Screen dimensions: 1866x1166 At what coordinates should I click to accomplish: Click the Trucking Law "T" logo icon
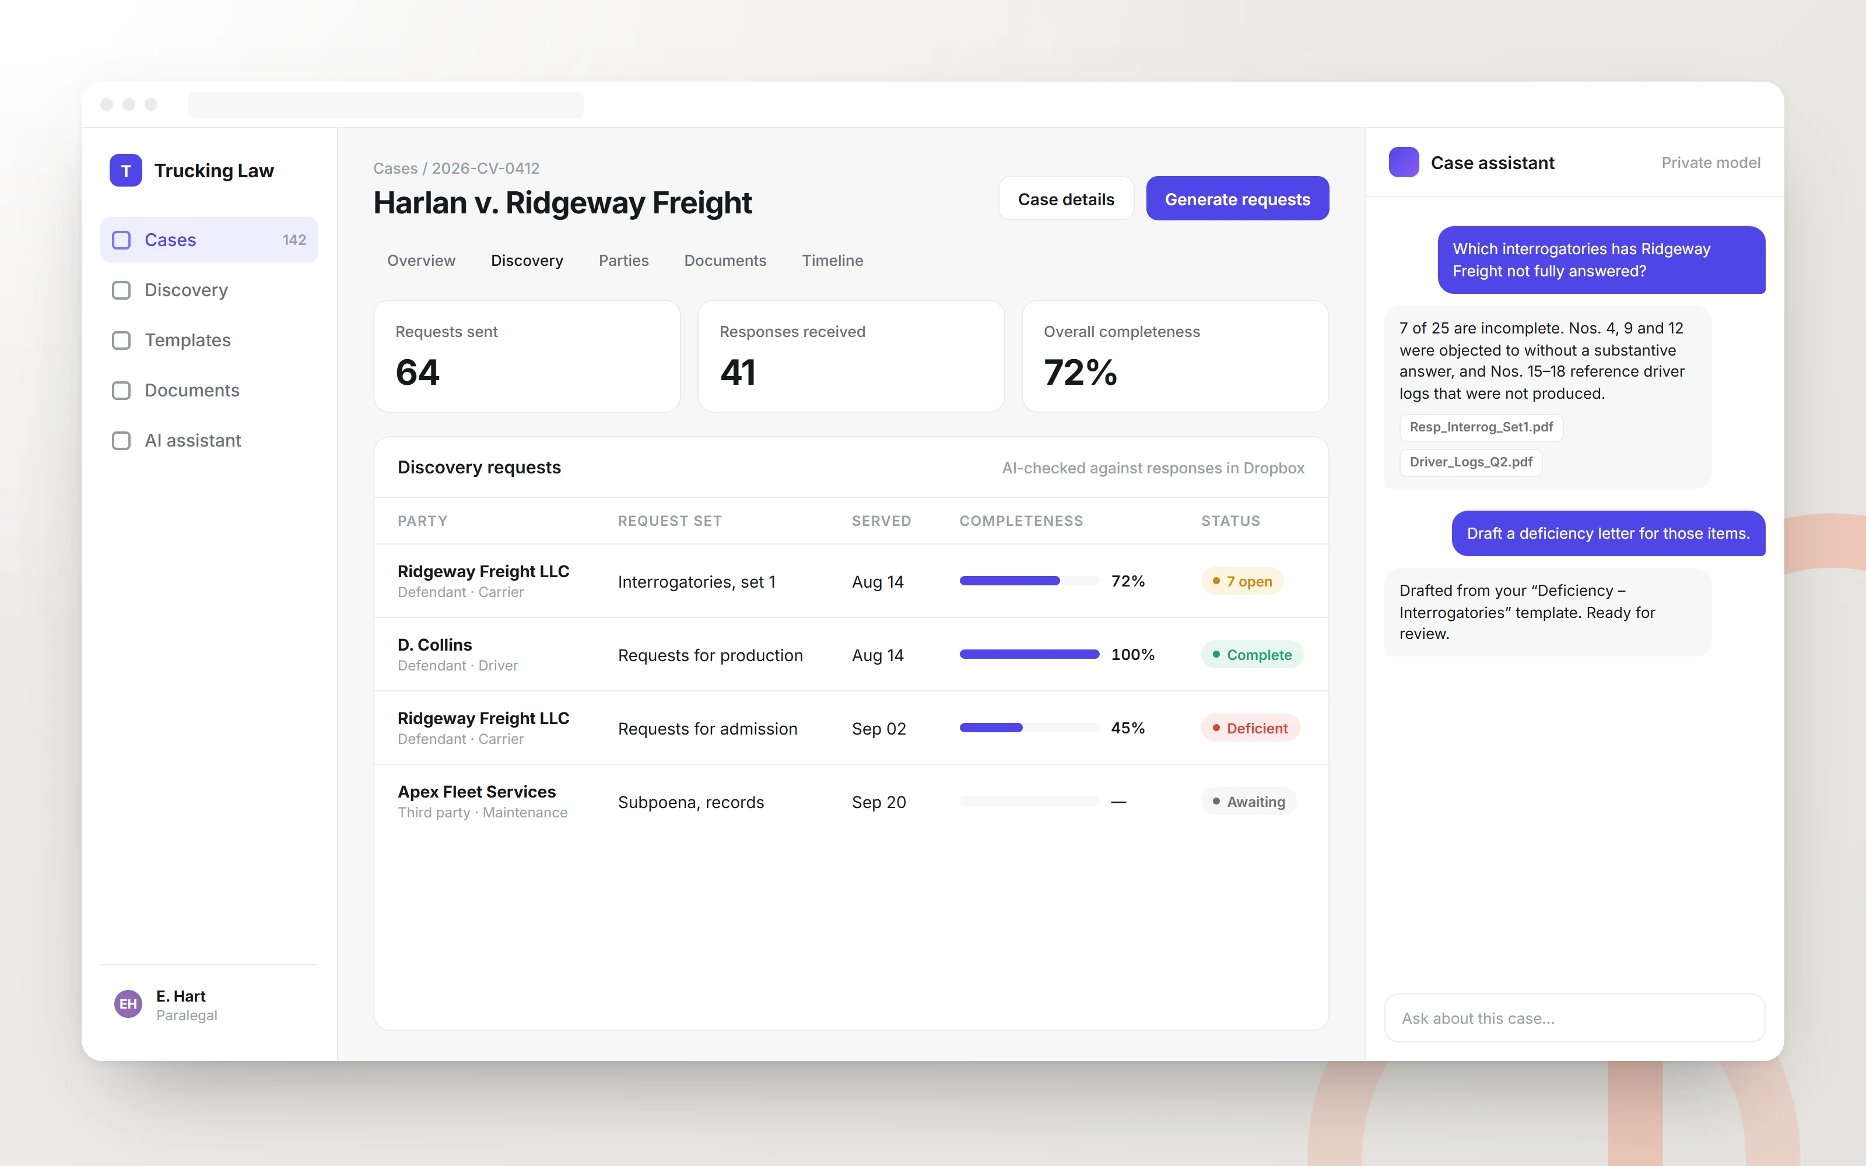pos(126,170)
